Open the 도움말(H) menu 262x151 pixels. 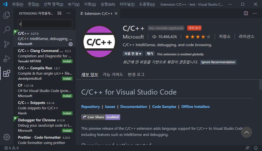click(x=147, y=4)
